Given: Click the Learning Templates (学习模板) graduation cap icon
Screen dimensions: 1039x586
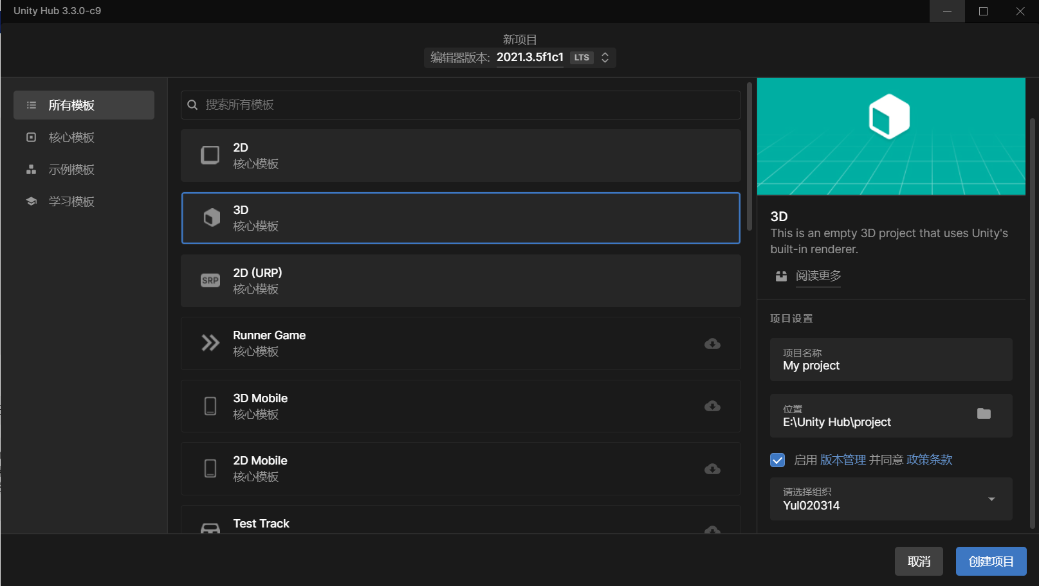Looking at the screenshot, I should (x=31, y=202).
